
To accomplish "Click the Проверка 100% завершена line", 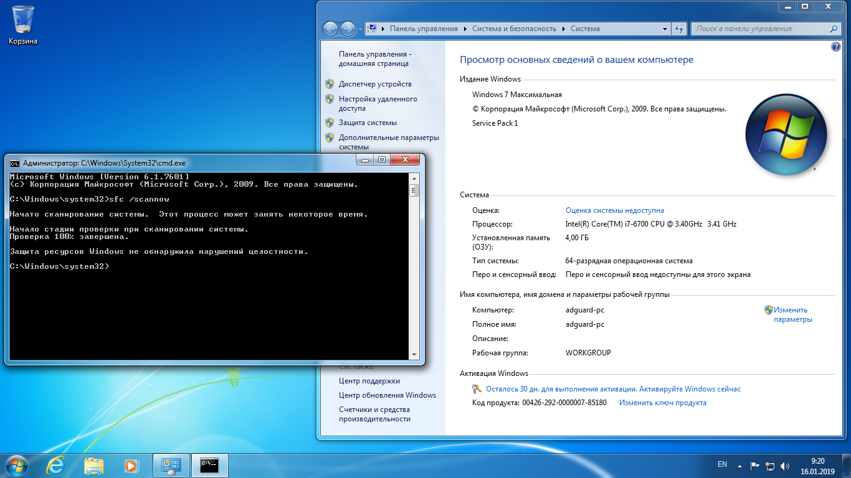I will (69, 237).
